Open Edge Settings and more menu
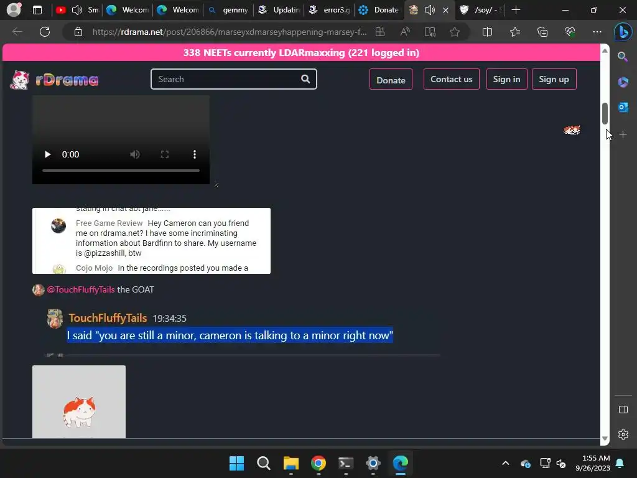 (x=597, y=32)
